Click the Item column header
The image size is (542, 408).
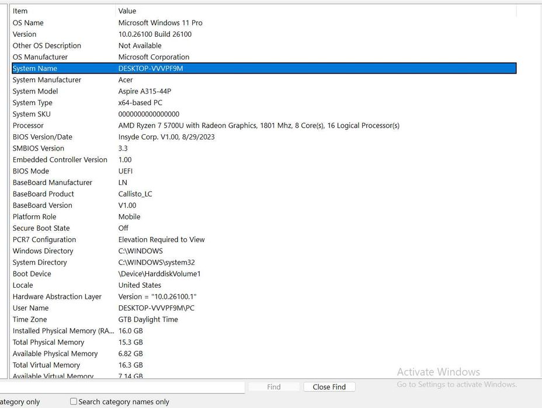click(63, 11)
